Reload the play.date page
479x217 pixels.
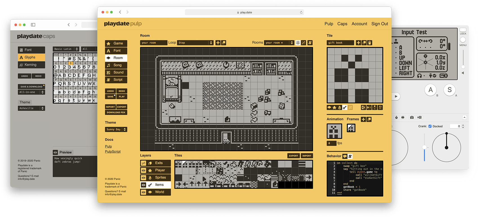(x=301, y=12)
